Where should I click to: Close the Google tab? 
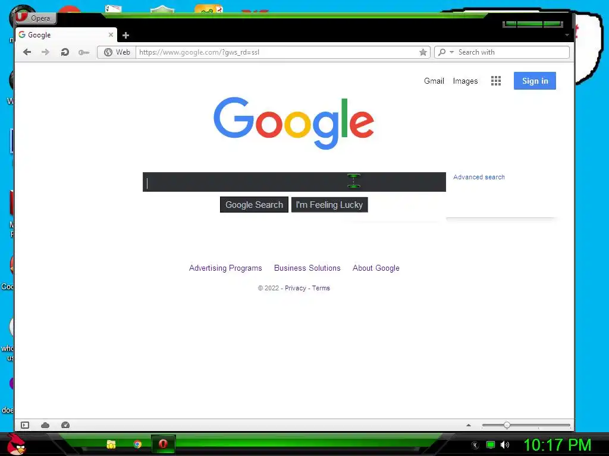[111, 35]
